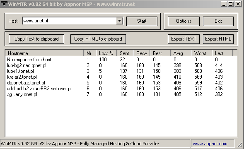Click Last value 382 for sg1.any.onet.pl
This screenshot has width=244, height=149.
(219, 94)
